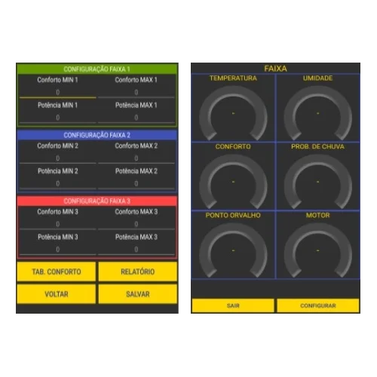Click the UMIDADE label

coord(317,78)
